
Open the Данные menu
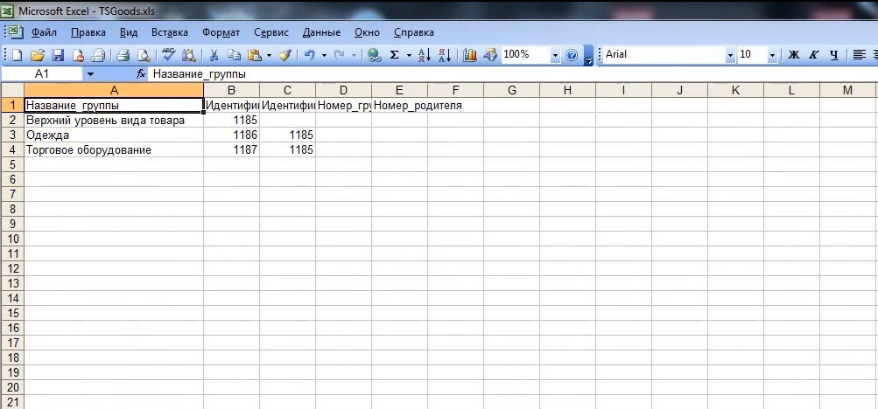point(321,32)
